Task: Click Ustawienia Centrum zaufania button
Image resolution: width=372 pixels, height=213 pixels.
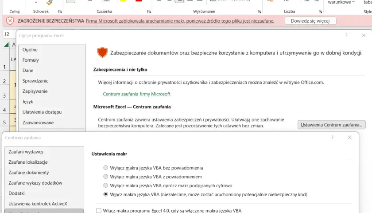Action: coord(331,125)
